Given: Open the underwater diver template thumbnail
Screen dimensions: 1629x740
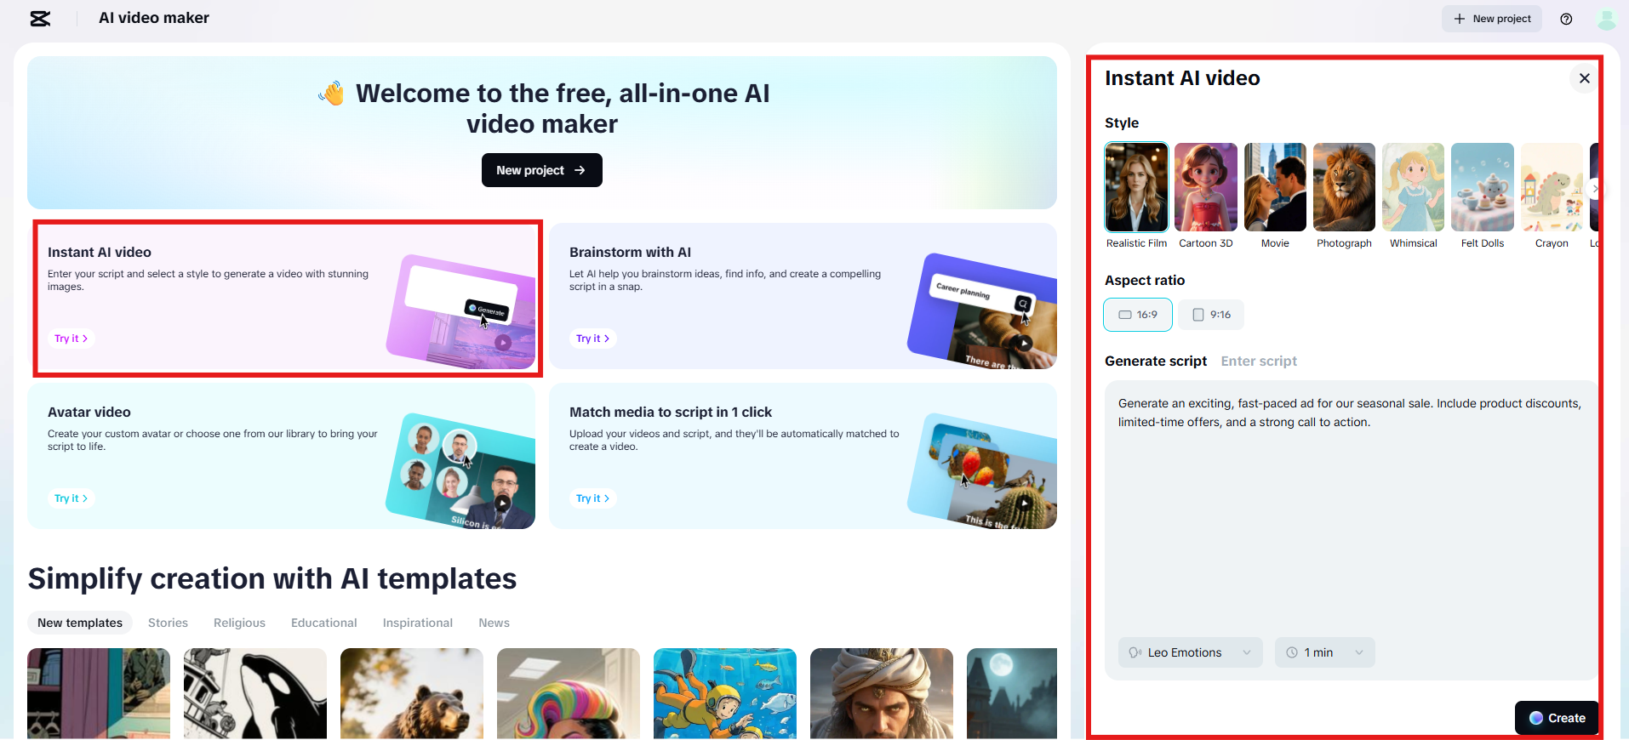Looking at the screenshot, I should click(x=725, y=693).
